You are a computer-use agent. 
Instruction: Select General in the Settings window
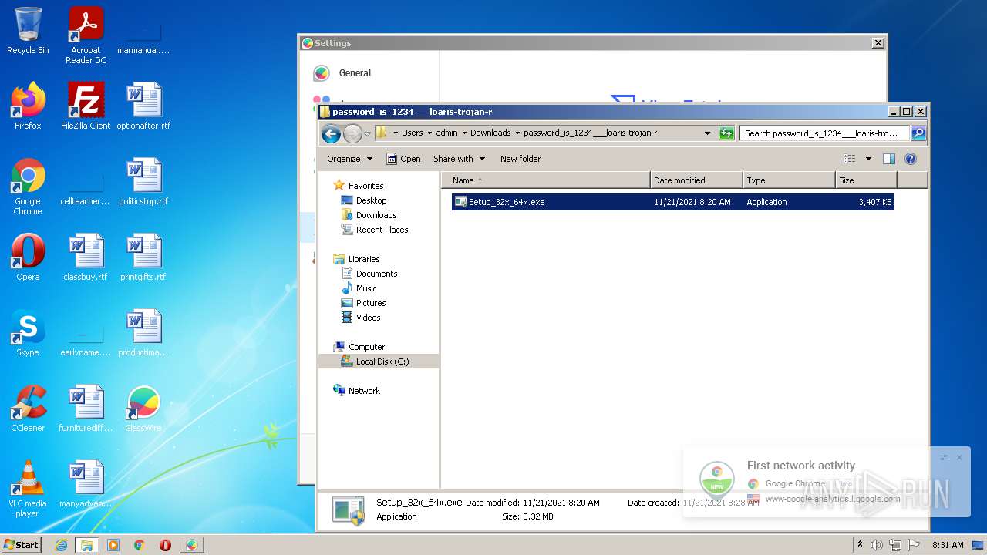[x=355, y=73]
